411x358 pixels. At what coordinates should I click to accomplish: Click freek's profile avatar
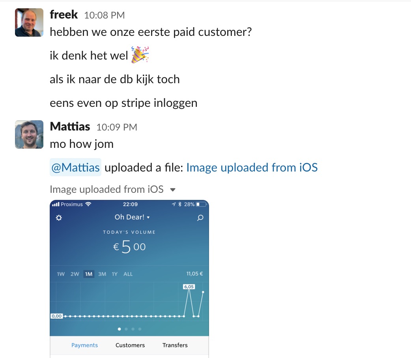point(29,22)
